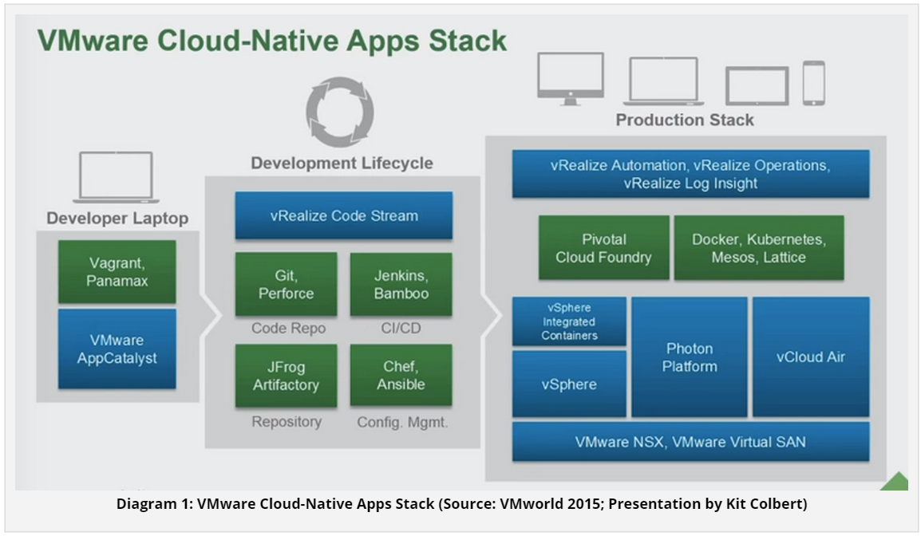Click the 'VMware Cloud-Native Apps Stack' title
This screenshot has width=921, height=536.
pyautogui.click(x=272, y=41)
